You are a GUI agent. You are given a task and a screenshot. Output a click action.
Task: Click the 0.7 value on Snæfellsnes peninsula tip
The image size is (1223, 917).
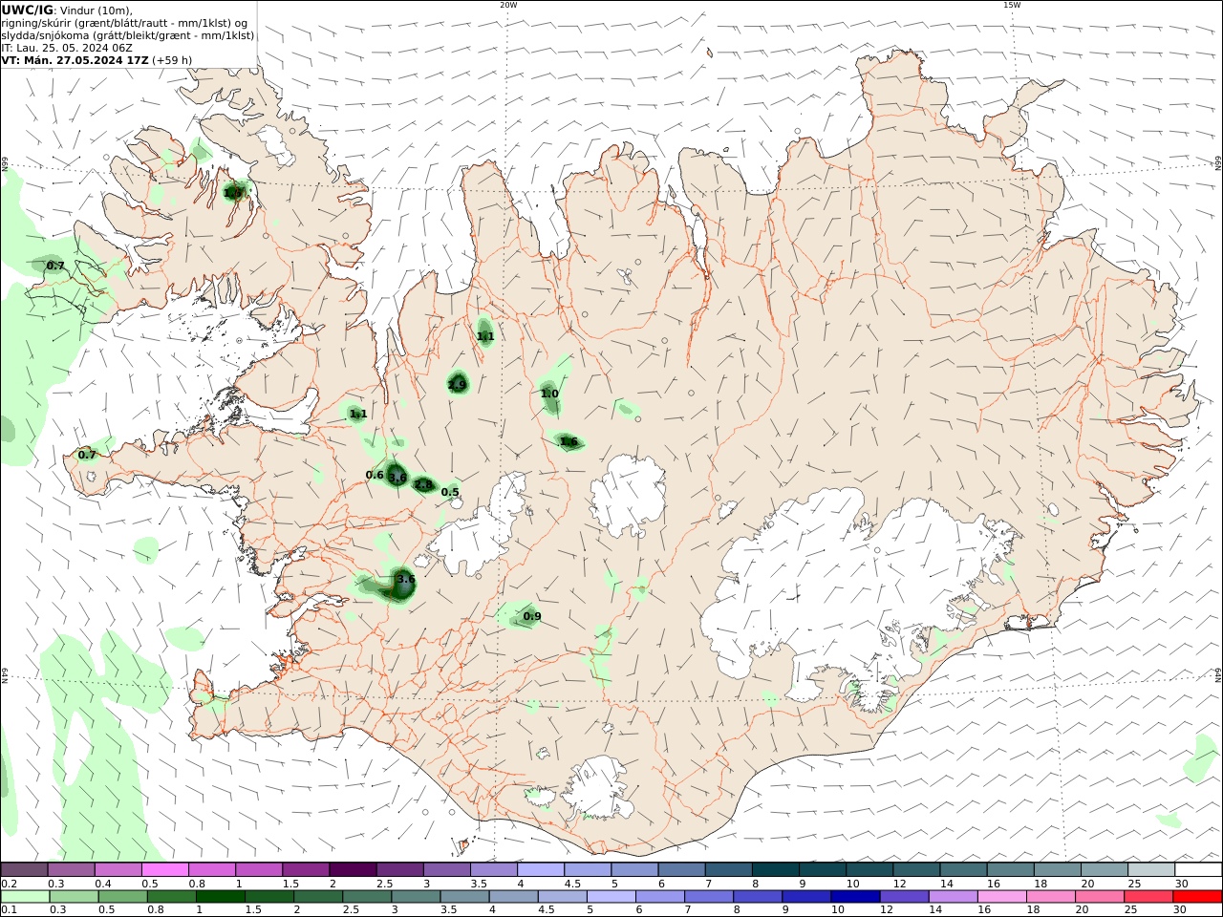pyautogui.click(x=87, y=456)
